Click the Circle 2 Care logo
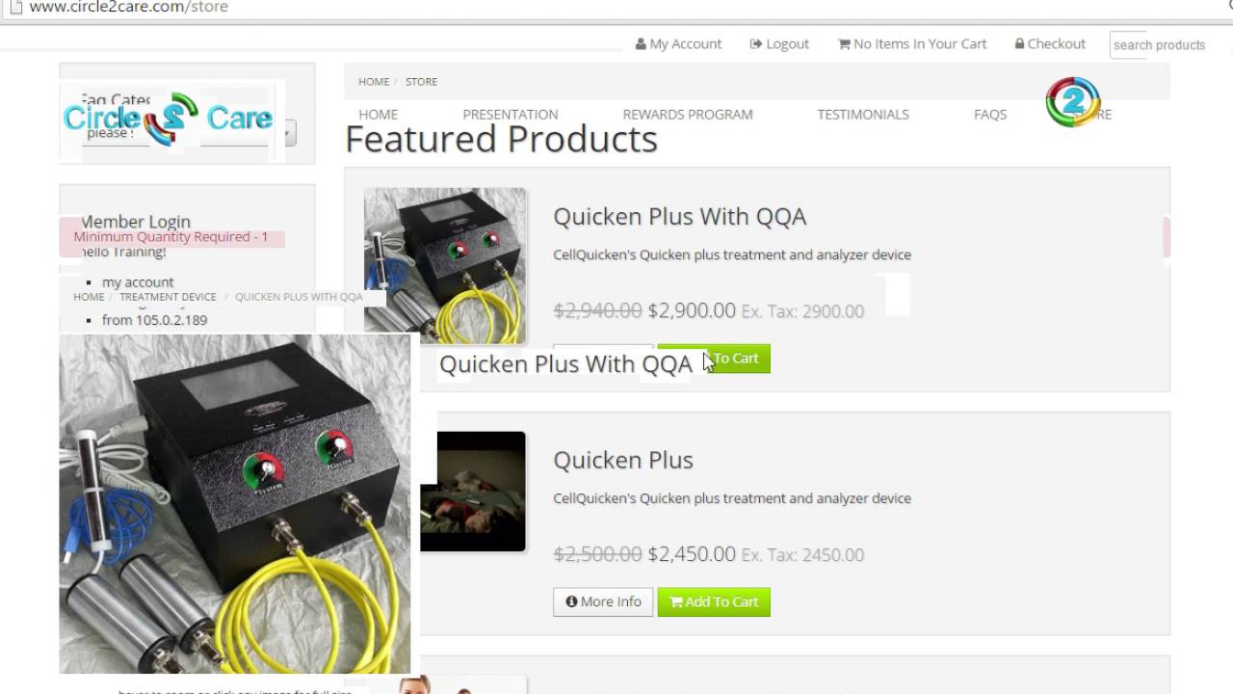 click(x=168, y=118)
